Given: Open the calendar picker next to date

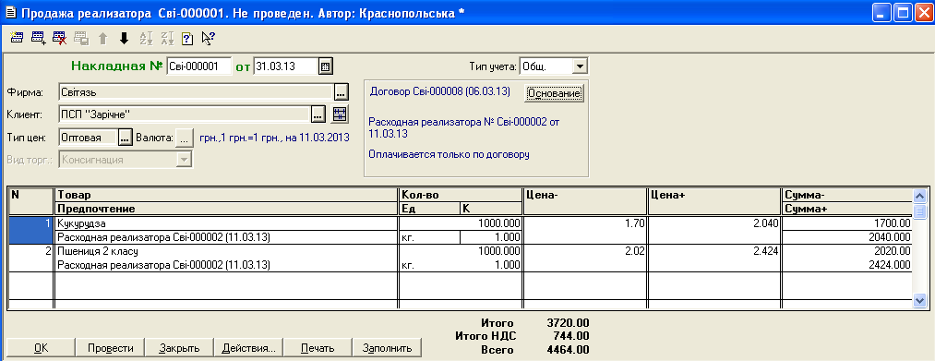Looking at the screenshot, I should (325, 66).
